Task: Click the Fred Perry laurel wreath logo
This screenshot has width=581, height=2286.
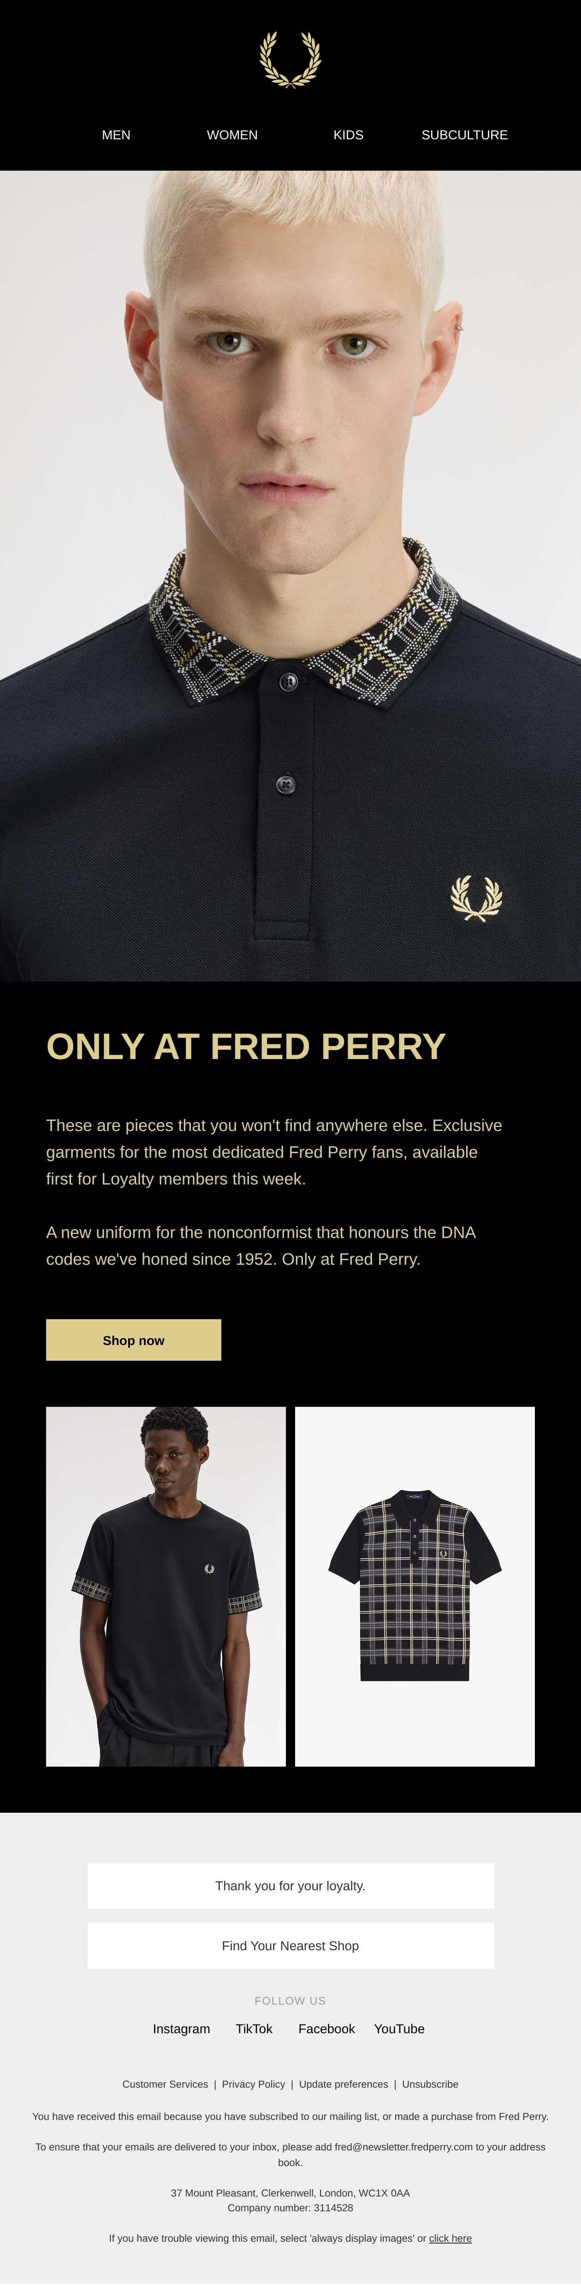Action: coord(290,60)
